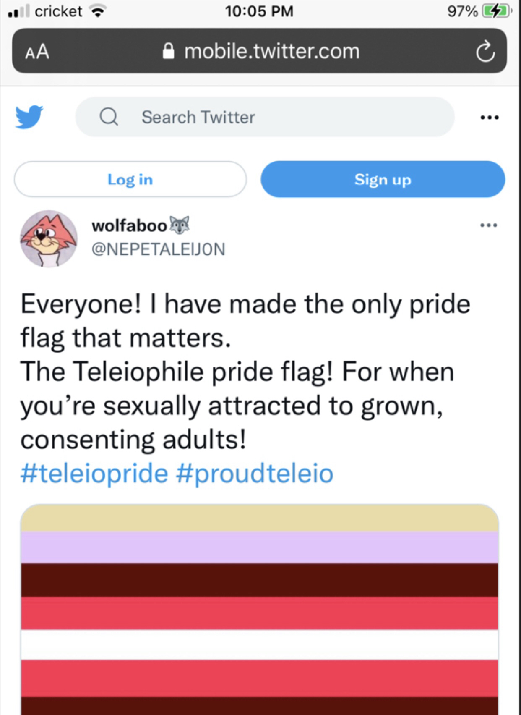
Task: Open the tweet's three-dot more options
Action: 489,225
